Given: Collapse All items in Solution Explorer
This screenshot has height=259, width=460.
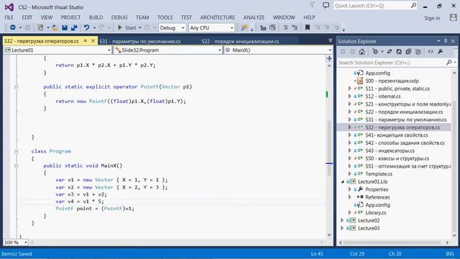Looking at the screenshot, I should (408, 52).
